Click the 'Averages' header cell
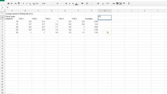 pyautogui.click(x=92, y=17)
